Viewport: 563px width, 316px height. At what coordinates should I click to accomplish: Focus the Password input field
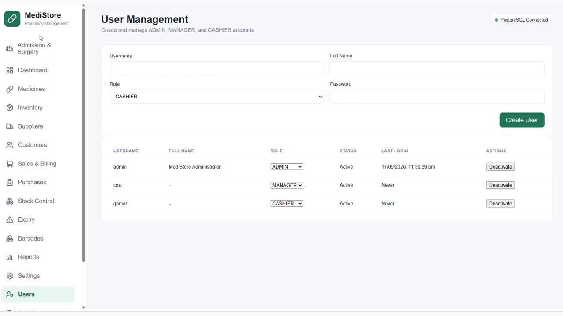(x=437, y=97)
